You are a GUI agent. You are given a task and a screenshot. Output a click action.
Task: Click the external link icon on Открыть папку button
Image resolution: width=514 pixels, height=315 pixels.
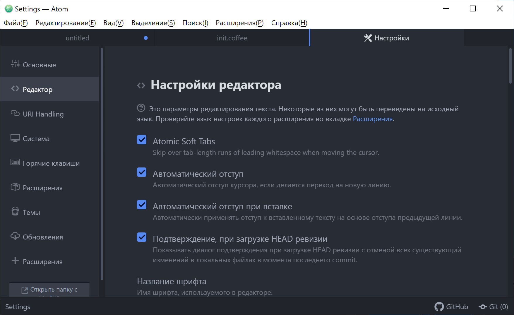[x=25, y=290]
